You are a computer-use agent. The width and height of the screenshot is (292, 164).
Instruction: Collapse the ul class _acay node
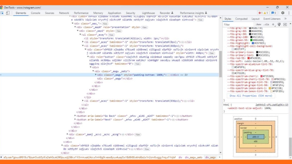(80, 35)
